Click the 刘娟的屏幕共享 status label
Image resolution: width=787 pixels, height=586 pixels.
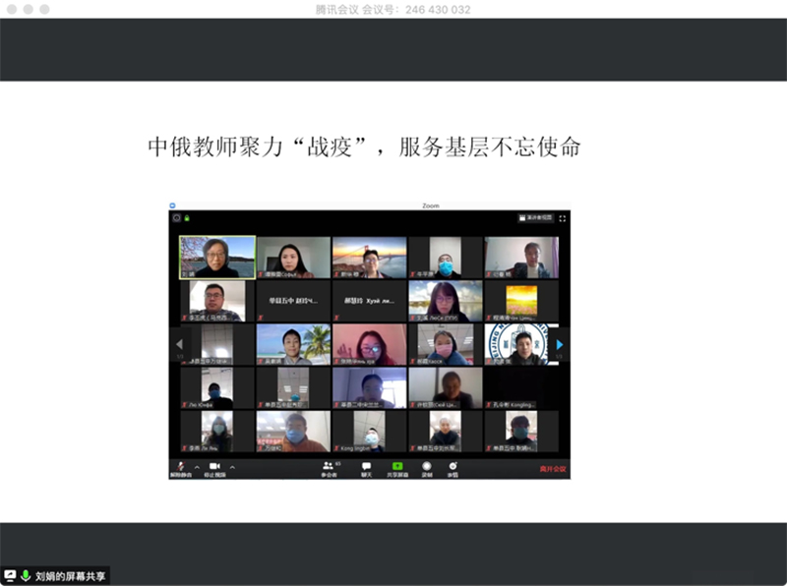70,576
